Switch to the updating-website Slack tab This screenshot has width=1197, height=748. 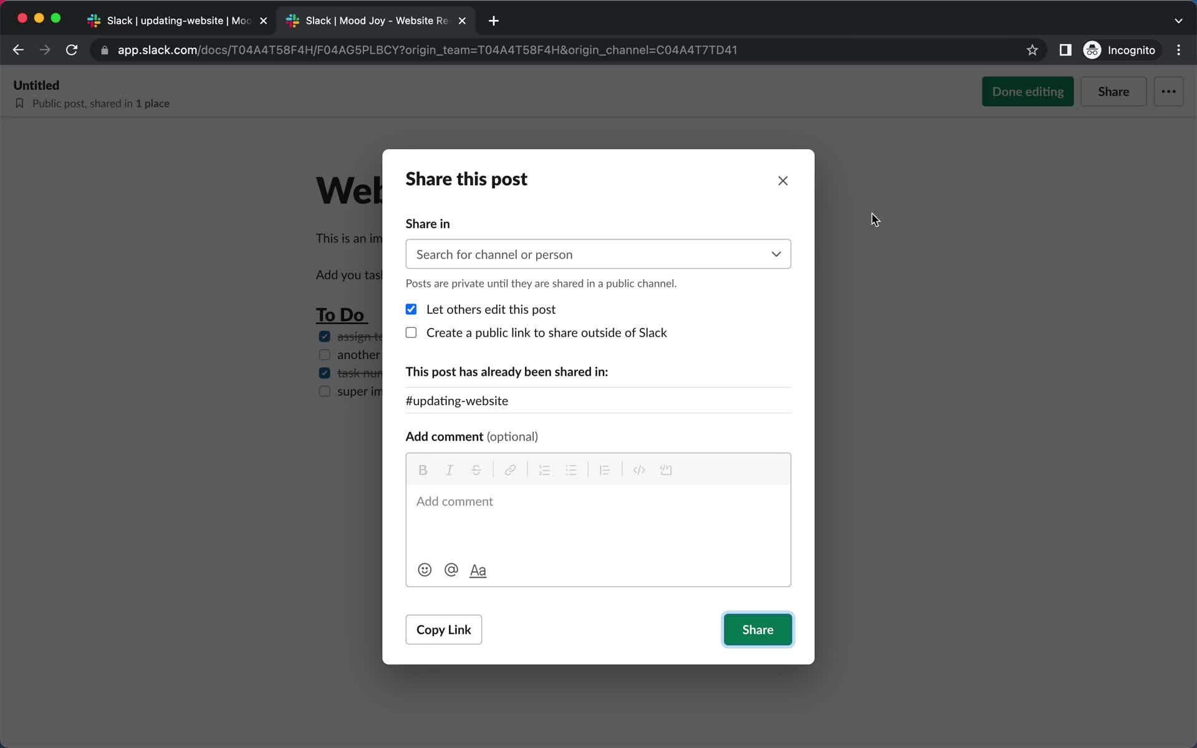click(172, 20)
